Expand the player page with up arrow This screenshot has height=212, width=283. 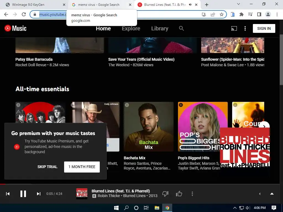click(272, 194)
